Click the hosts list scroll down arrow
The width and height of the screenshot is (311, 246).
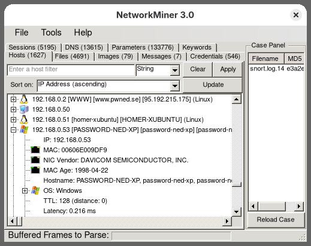tap(237, 212)
